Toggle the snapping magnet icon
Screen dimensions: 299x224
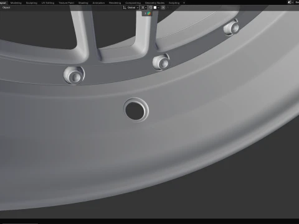point(151,7)
